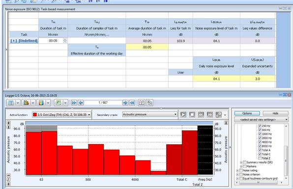Click the Options button
The image size is (293, 189).
point(247,113)
